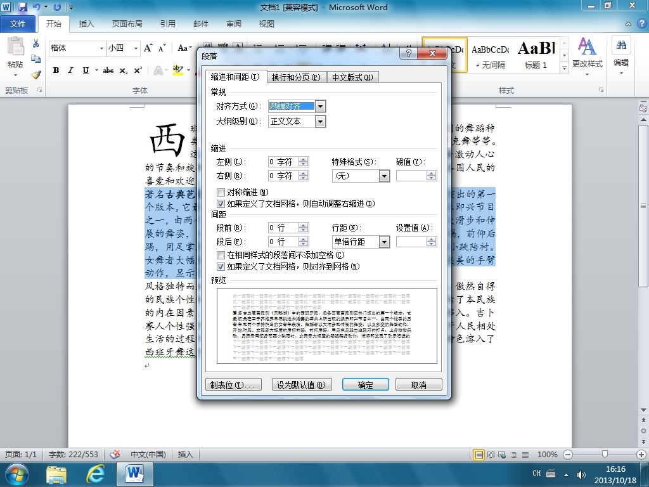Click the 确定 OK button

(x=366, y=385)
